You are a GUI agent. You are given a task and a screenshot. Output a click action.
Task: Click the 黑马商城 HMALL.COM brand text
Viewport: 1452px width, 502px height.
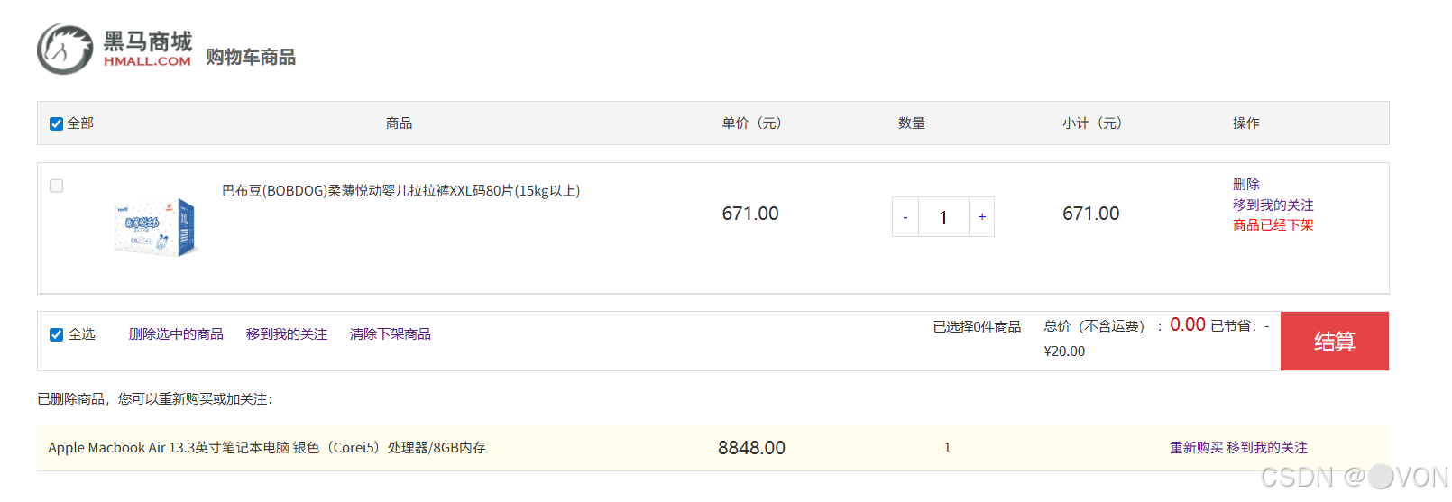(148, 50)
